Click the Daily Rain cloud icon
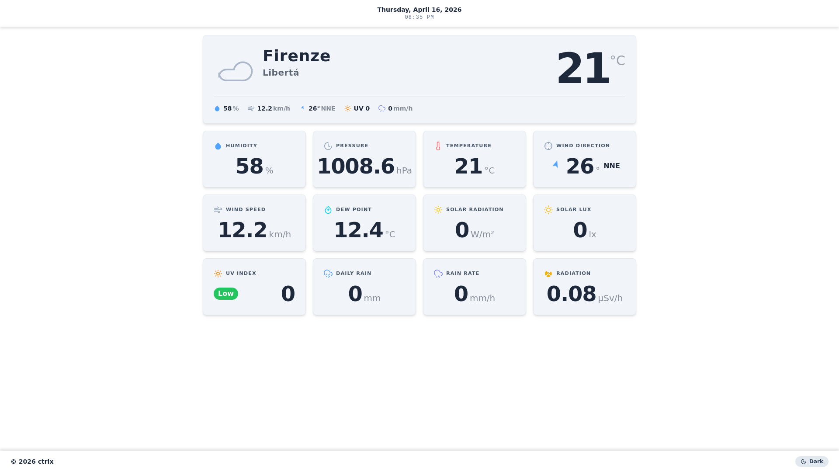839x472 pixels. click(x=328, y=274)
